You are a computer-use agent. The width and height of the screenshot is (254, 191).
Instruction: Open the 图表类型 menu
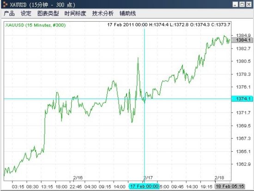click(48, 13)
